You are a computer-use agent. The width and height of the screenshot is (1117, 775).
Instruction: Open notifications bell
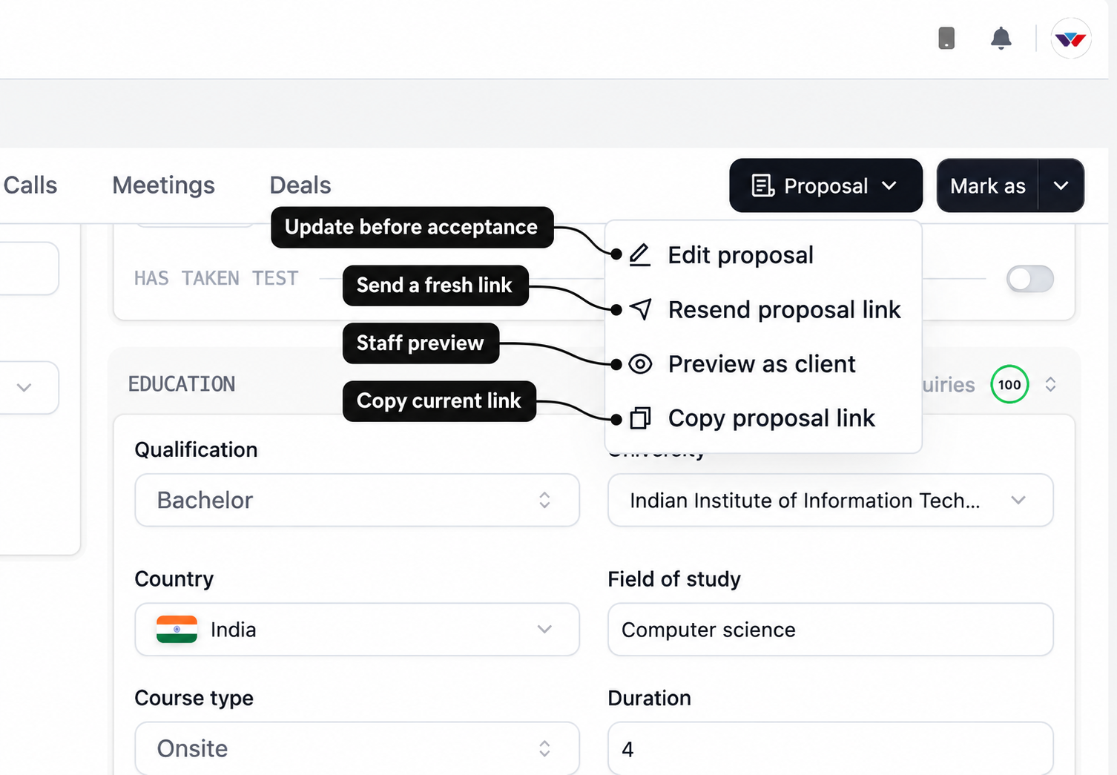(1001, 38)
